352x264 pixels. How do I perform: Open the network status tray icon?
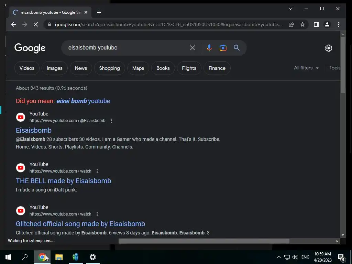coord(287,257)
